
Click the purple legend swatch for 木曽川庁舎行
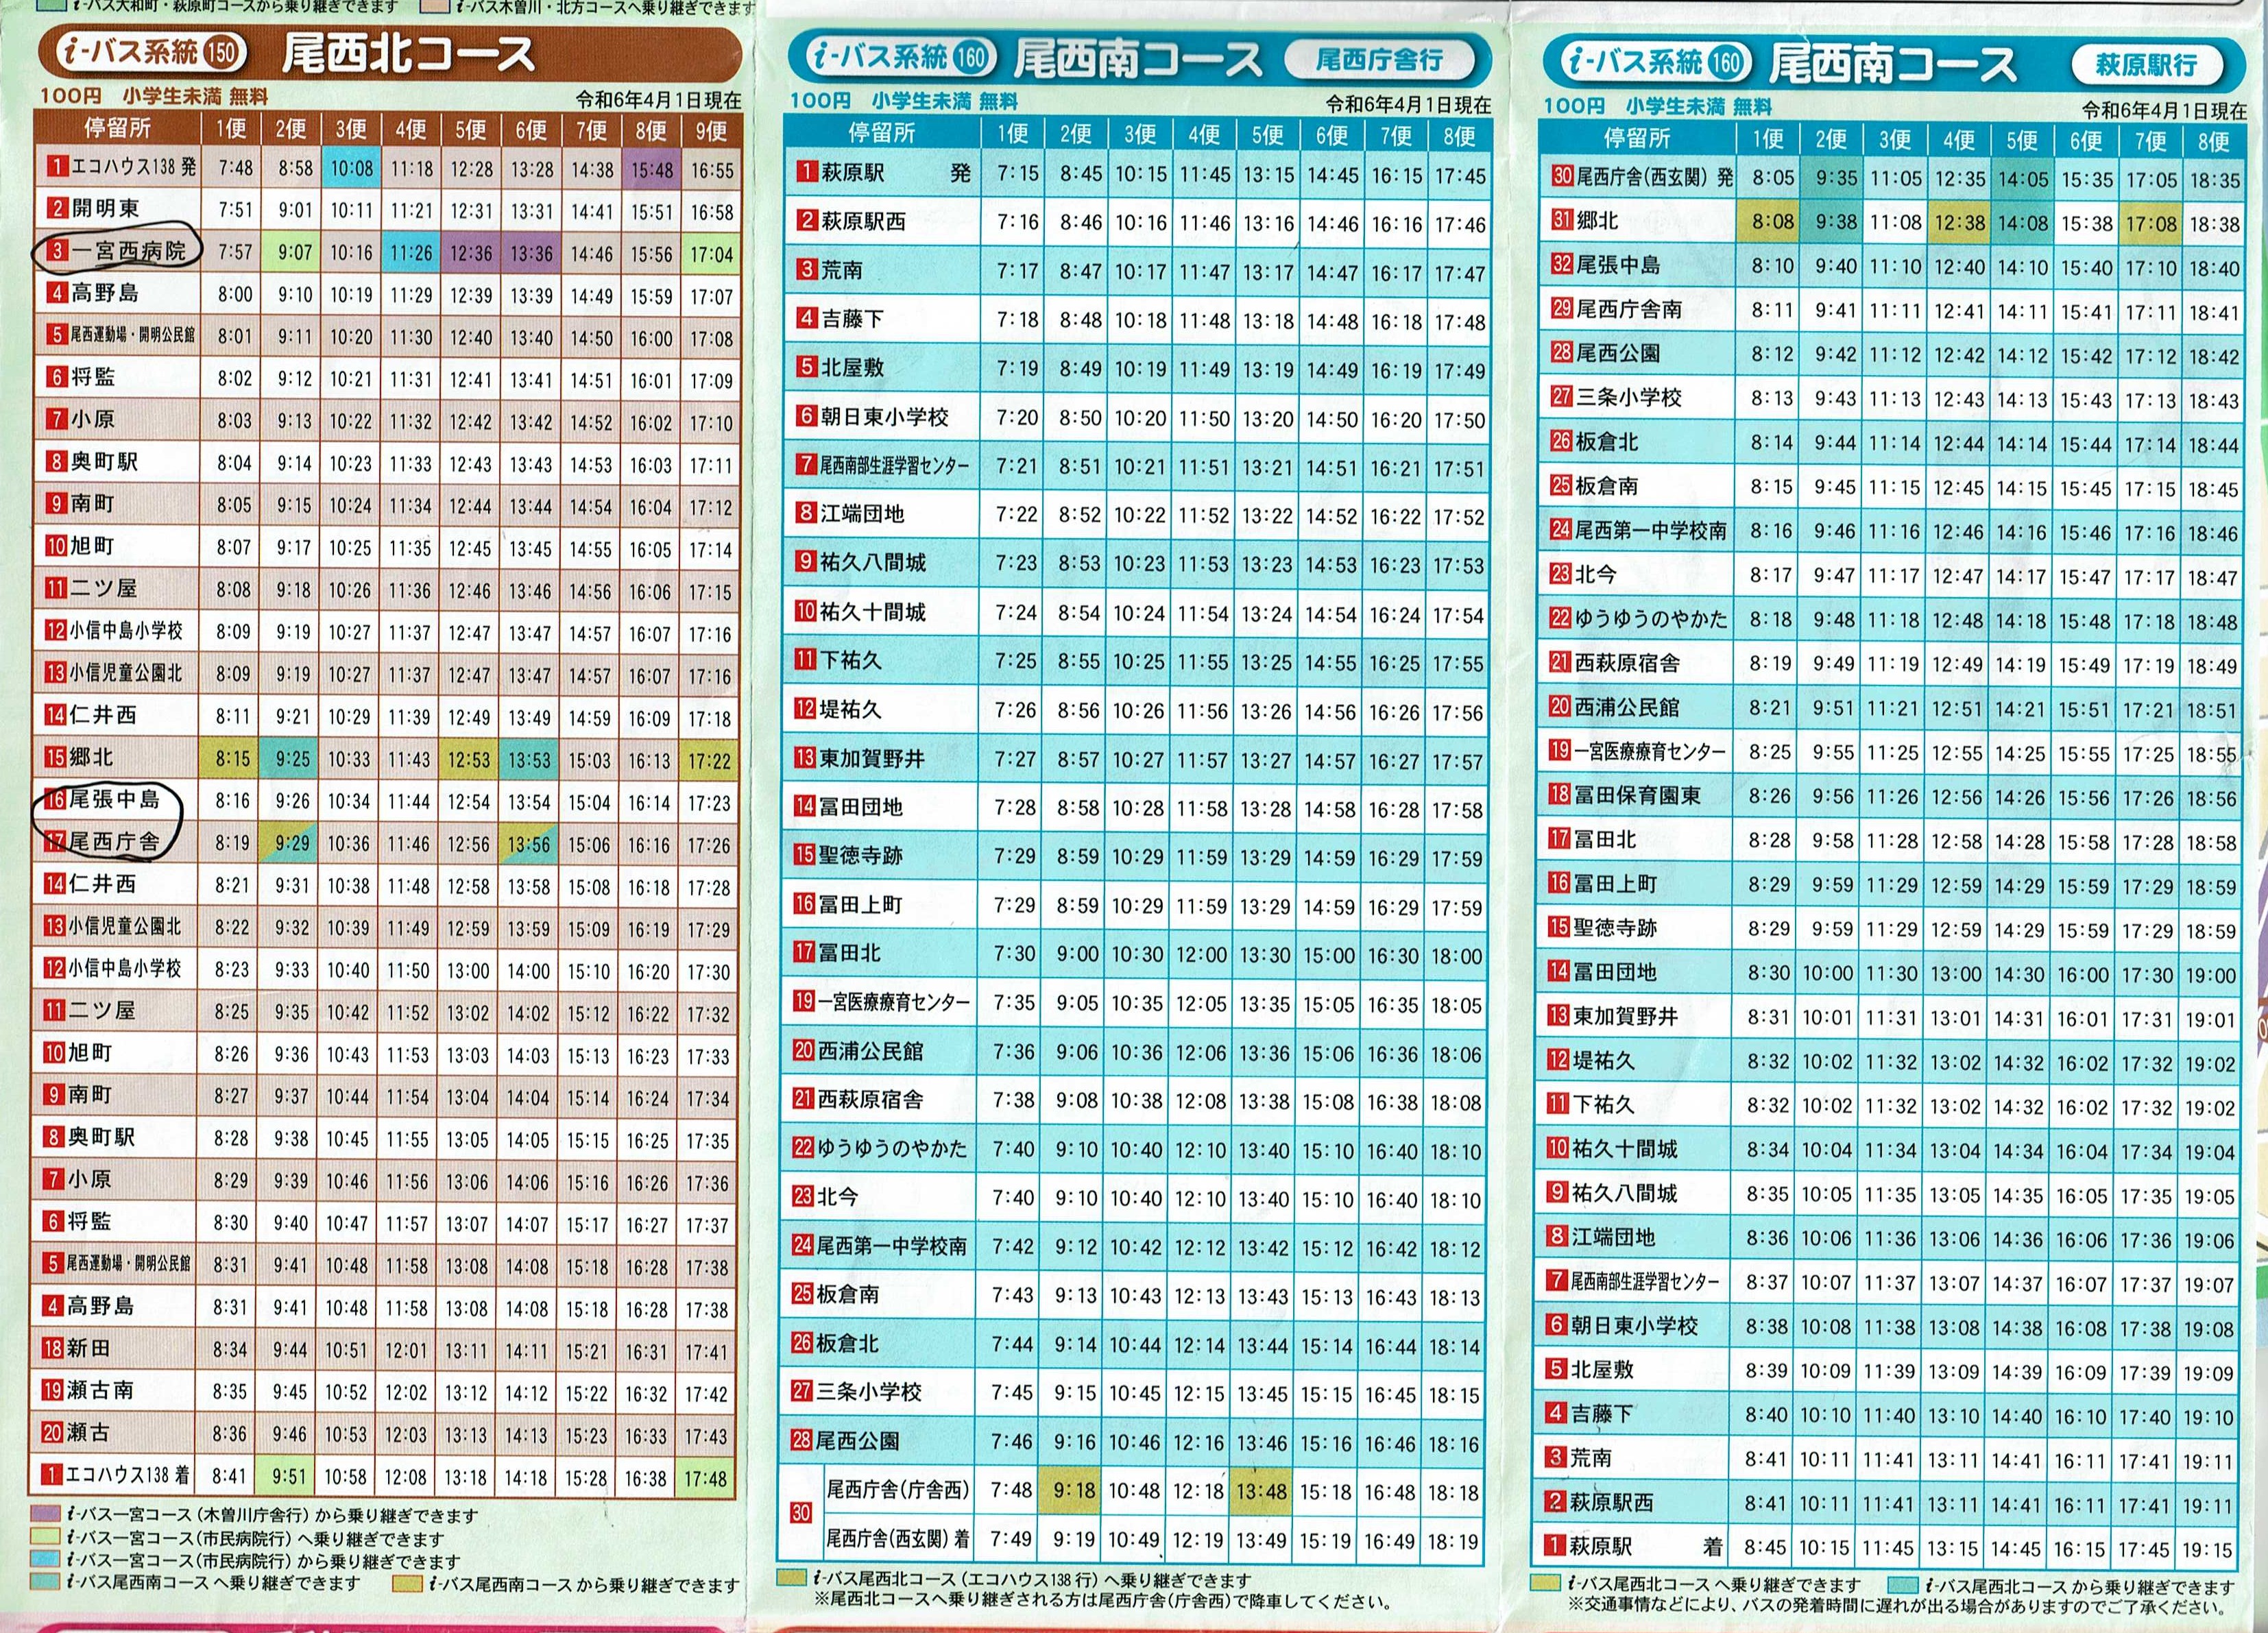[45, 1514]
